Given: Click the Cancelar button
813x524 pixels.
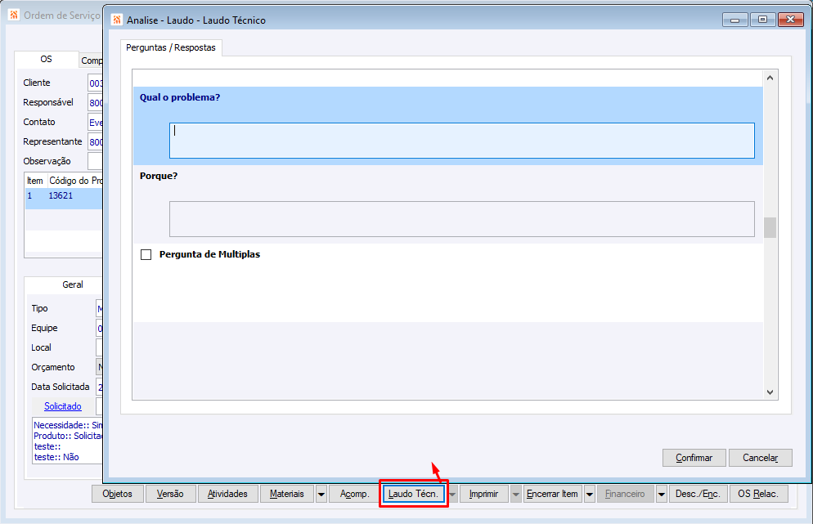Looking at the screenshot, I should tap(760, 458).
